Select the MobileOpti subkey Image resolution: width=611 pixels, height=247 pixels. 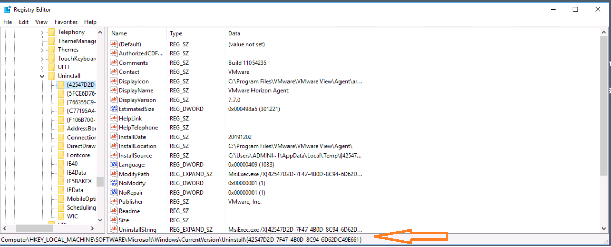point(81,199)
